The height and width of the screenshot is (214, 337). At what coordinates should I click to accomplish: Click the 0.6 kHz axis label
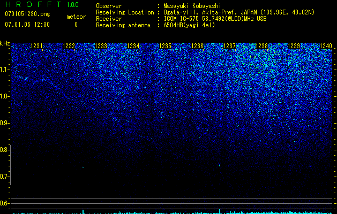(x=4, y=203)
